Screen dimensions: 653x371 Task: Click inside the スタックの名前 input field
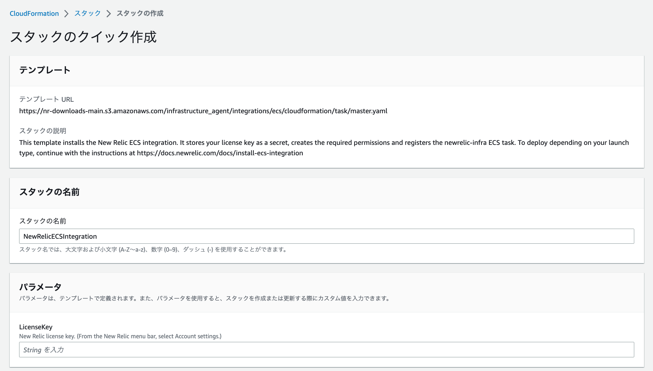(x=326, y=236)
